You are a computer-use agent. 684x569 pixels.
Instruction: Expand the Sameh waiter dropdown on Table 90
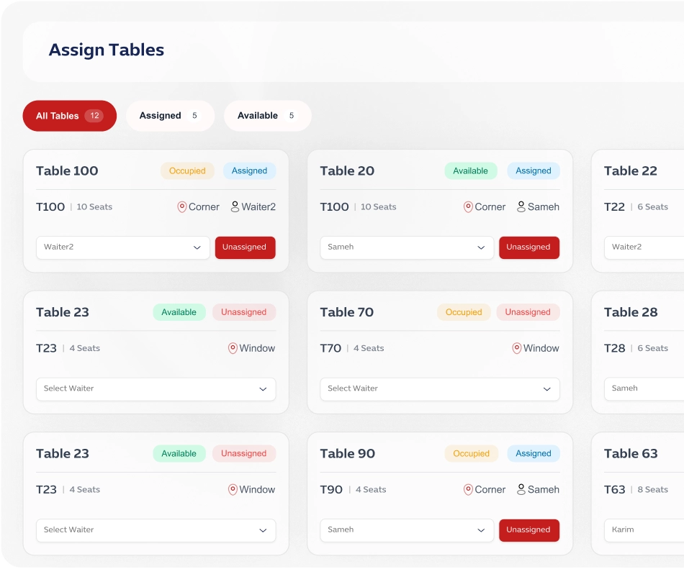point(407,530)
